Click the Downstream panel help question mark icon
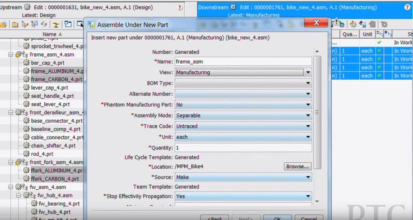413x220 pixels. click(x=407, y=7)
